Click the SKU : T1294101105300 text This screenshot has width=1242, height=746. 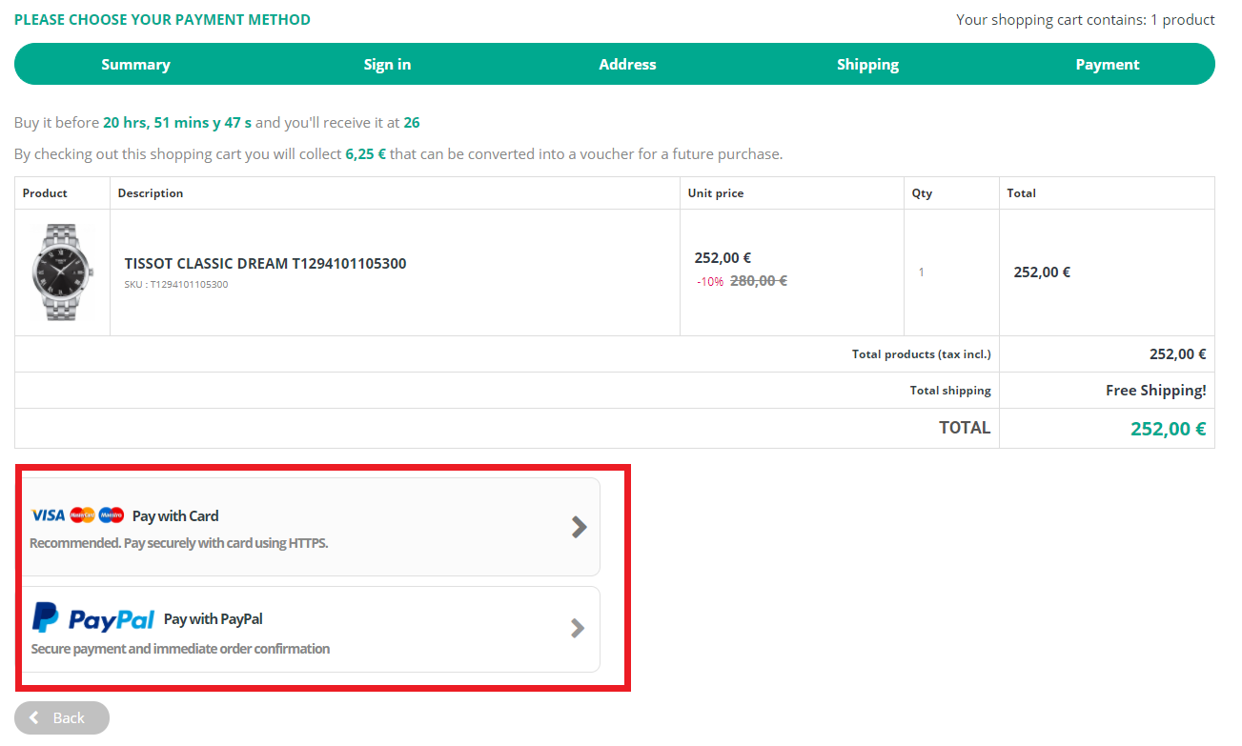175,284
